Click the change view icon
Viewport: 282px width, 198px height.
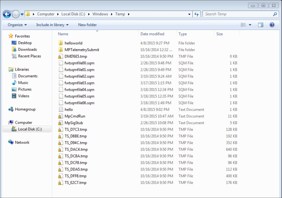[243, 25]
